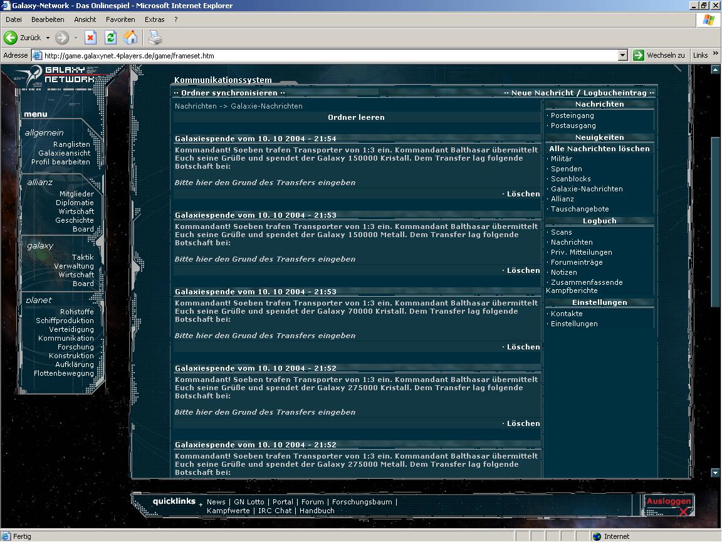Click the Refresh page icon
The image size is (722, 542).
(110, 38)
